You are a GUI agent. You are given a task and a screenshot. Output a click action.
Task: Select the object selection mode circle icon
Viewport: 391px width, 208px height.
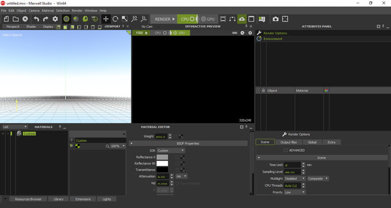pos(66,19)
